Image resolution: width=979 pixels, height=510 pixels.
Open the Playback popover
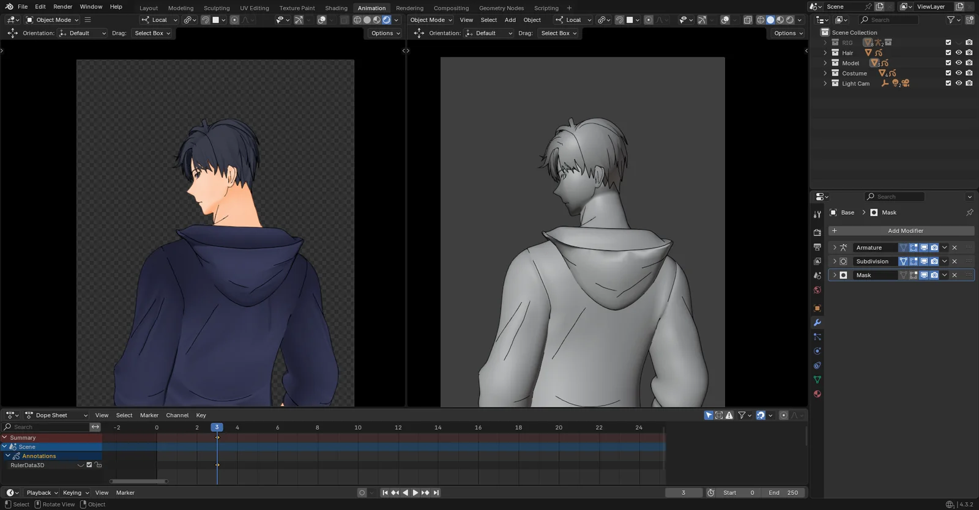click(x=42, y=492)
